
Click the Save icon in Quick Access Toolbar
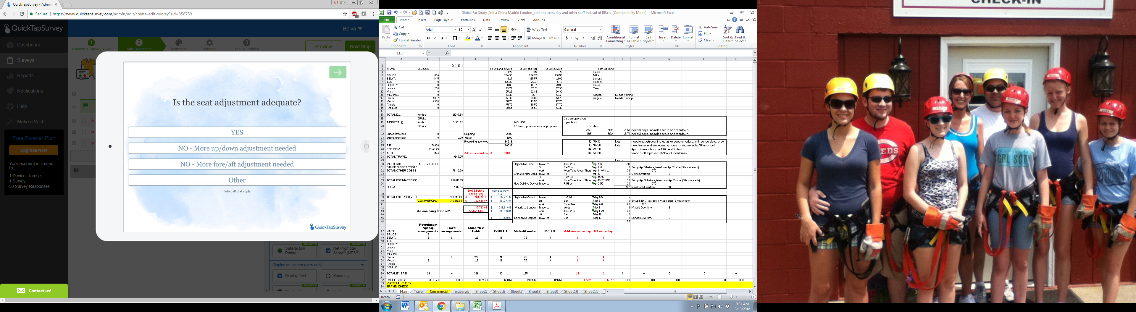389,13
